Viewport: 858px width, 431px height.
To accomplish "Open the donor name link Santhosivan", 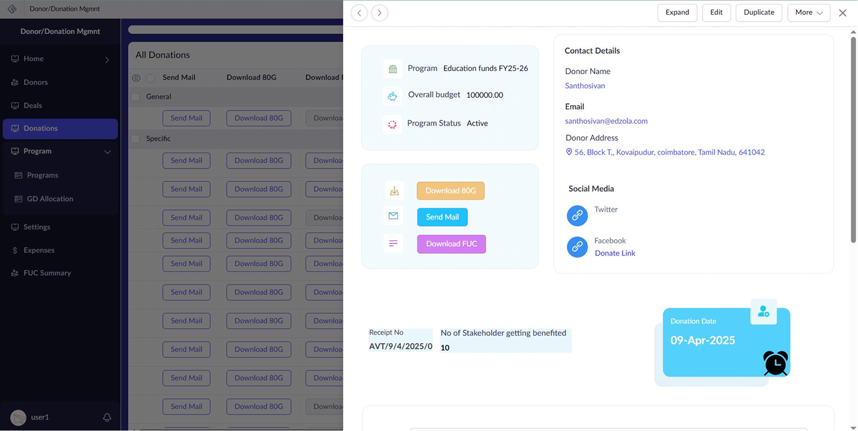I will [585, 86].
